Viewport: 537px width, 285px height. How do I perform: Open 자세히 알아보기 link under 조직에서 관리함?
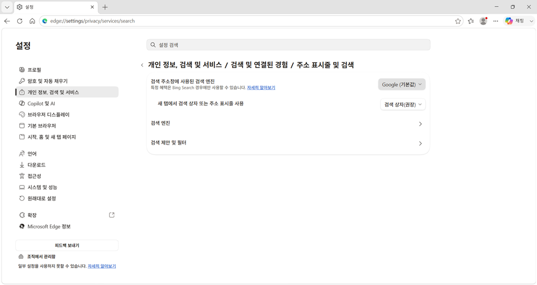pyautogui.click(x=102, y=266)
